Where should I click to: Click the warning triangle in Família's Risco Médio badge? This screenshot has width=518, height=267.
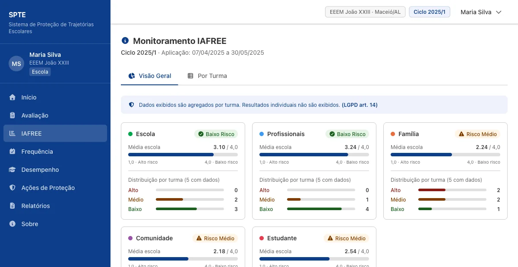click(461, 134)
